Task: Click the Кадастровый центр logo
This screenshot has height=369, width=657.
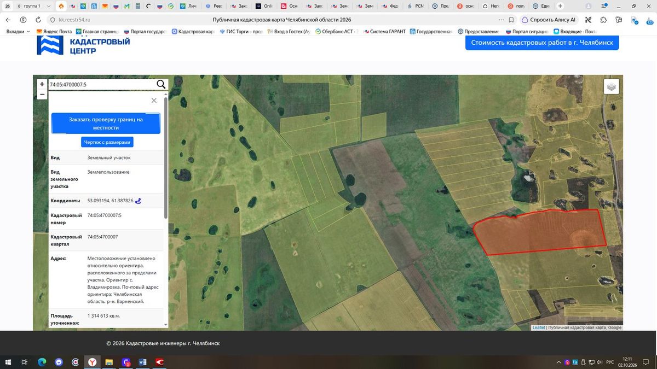Action: (84, 45)
